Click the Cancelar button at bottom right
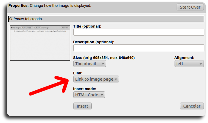208x123 pixels. pos(192,106)
